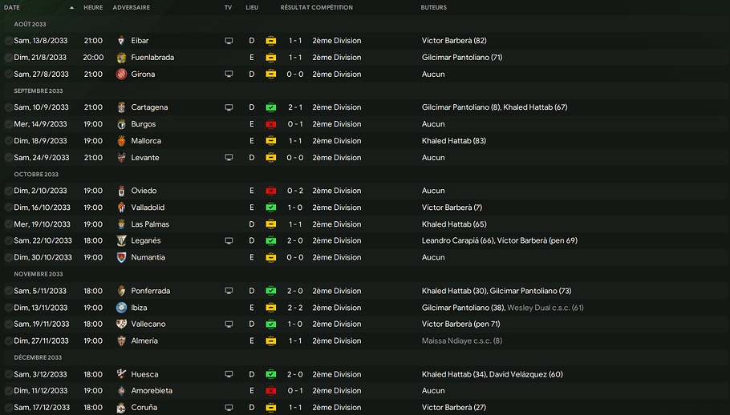The width and height of the screenshot is (730, 415).
Task: Toggle the check circle on the Eibar fixture row
Action: tap(8, 41)
